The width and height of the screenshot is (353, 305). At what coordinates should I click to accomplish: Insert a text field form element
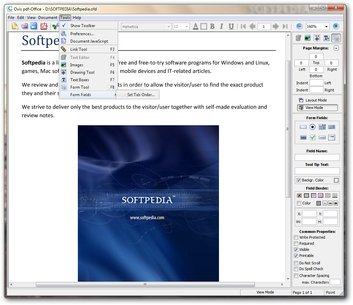[303, 127]
